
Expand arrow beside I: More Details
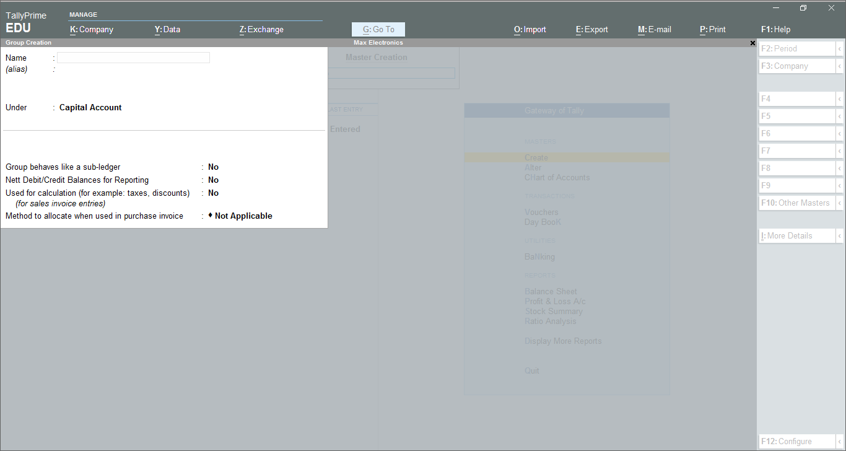pos(840,235)
